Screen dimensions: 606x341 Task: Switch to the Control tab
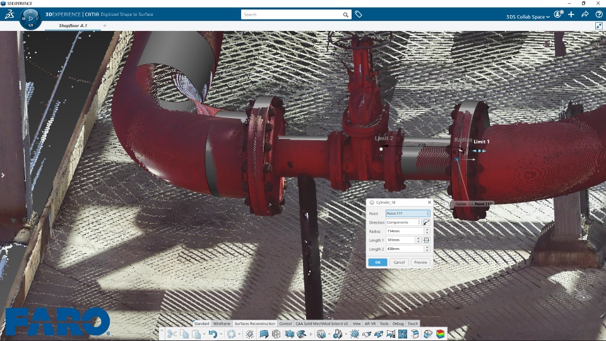tap(285, 323)
